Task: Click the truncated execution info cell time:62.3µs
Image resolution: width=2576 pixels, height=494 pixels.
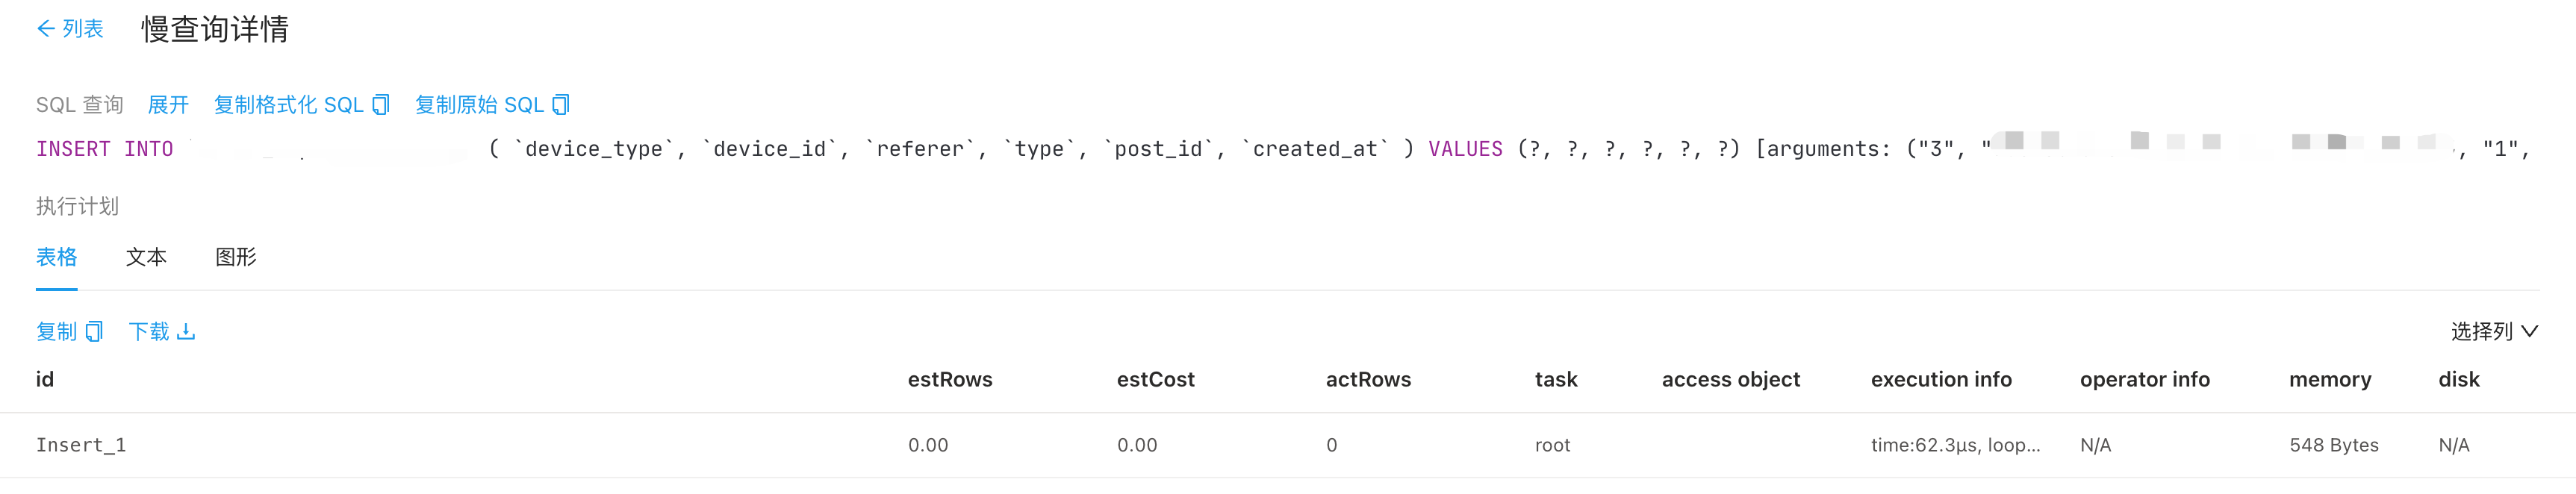Action: pyautogui.click(x=1955, y=445)
